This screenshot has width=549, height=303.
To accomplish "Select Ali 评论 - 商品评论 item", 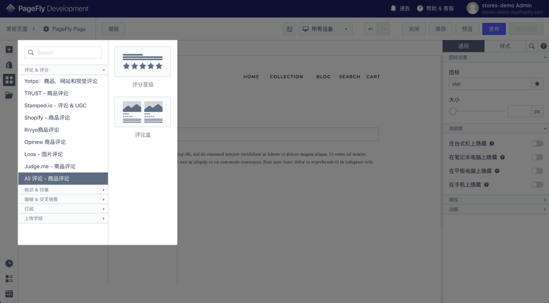I will [x=63, y=179].
